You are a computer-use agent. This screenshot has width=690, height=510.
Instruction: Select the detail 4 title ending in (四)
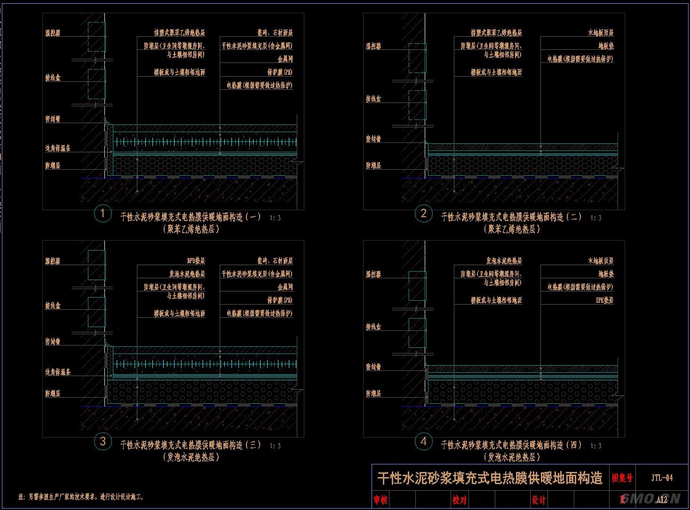click(511, 445)
